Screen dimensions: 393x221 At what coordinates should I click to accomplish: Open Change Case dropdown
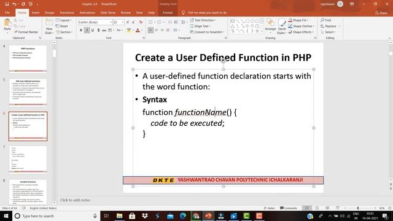[119, 30]
